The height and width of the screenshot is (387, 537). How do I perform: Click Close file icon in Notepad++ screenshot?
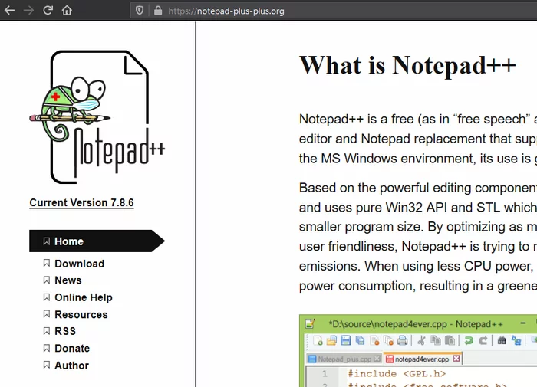pos(374,340)
